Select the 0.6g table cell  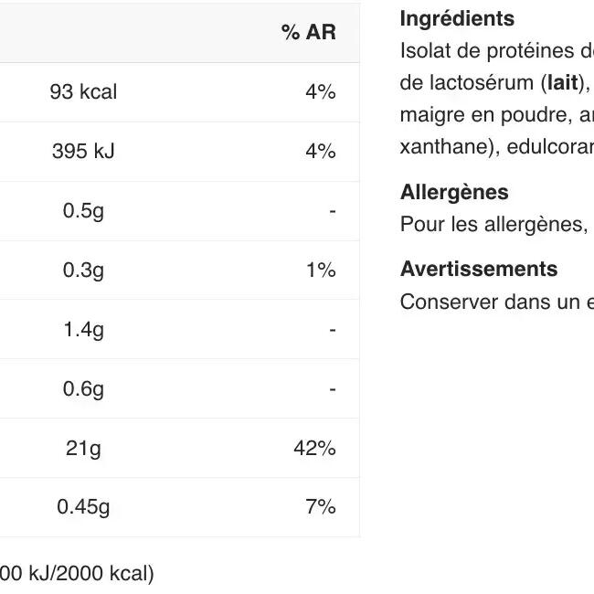point(83,389)
